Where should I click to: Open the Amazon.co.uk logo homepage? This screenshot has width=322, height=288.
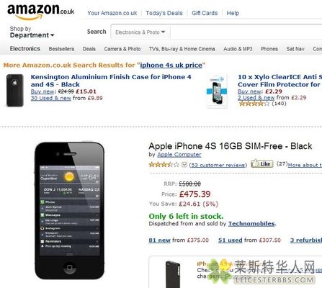tap(40, 12)
